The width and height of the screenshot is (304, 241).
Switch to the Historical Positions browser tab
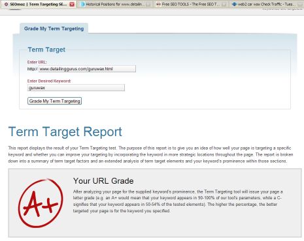click(x=115, y=4)
